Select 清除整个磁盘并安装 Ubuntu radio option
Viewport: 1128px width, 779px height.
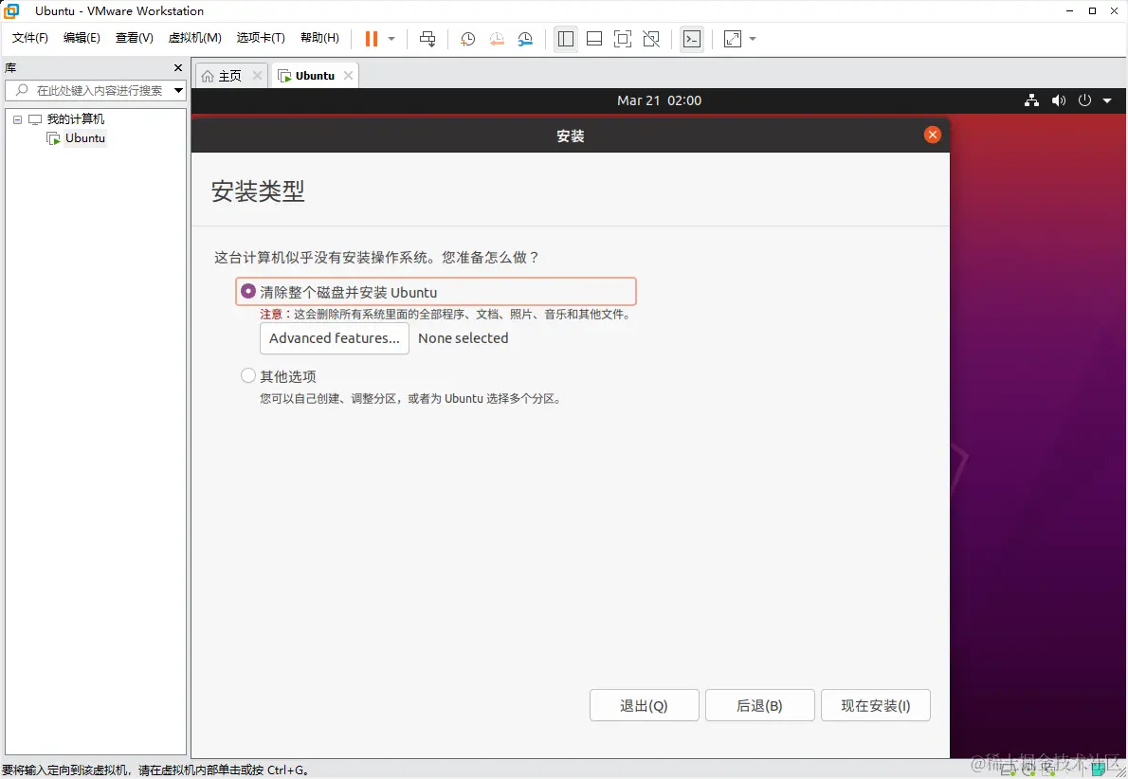click(x=248, y=291)
